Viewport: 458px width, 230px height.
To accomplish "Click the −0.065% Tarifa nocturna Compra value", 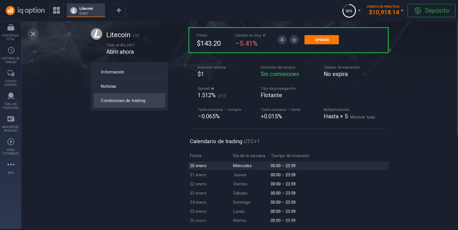I will (x=209, y=116).
